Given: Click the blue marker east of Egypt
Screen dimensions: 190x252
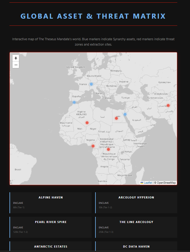Looking at the screenshot, I should coord(125,114).
